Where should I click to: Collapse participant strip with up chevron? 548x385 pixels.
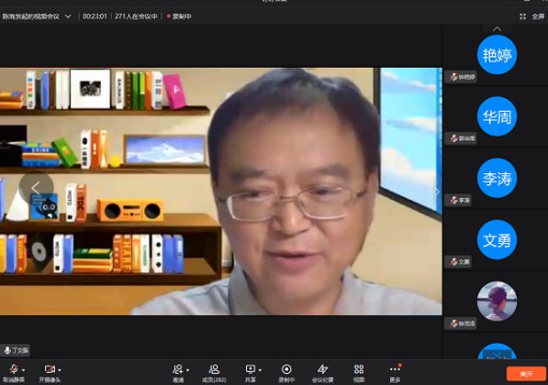[497, 29]
